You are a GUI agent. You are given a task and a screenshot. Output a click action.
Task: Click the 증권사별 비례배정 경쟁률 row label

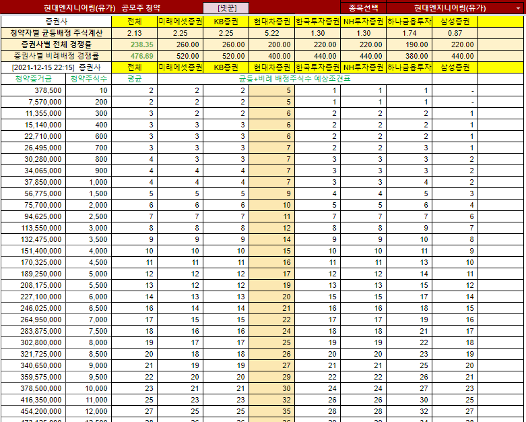coord(57,56)
